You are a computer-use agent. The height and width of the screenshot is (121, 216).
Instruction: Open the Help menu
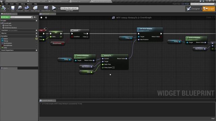coord(35,4)
